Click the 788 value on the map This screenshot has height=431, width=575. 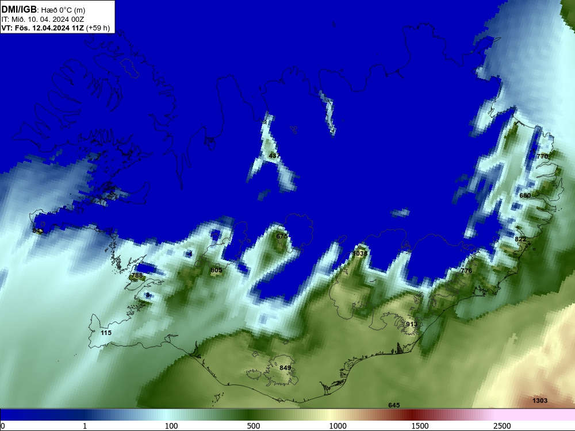point(137,275)
